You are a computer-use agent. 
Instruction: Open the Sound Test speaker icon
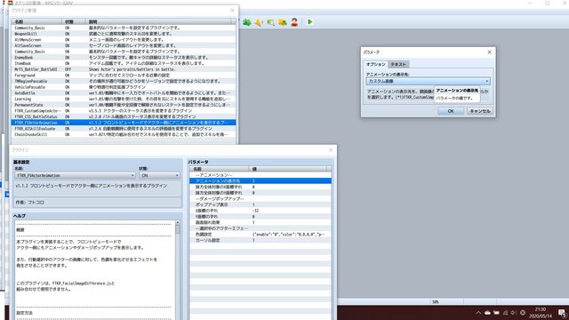pos(259,22)
